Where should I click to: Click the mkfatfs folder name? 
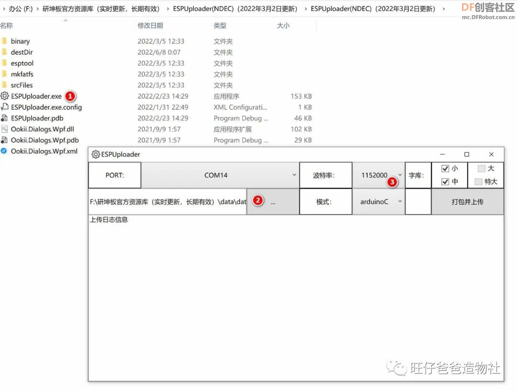[22, 74]
